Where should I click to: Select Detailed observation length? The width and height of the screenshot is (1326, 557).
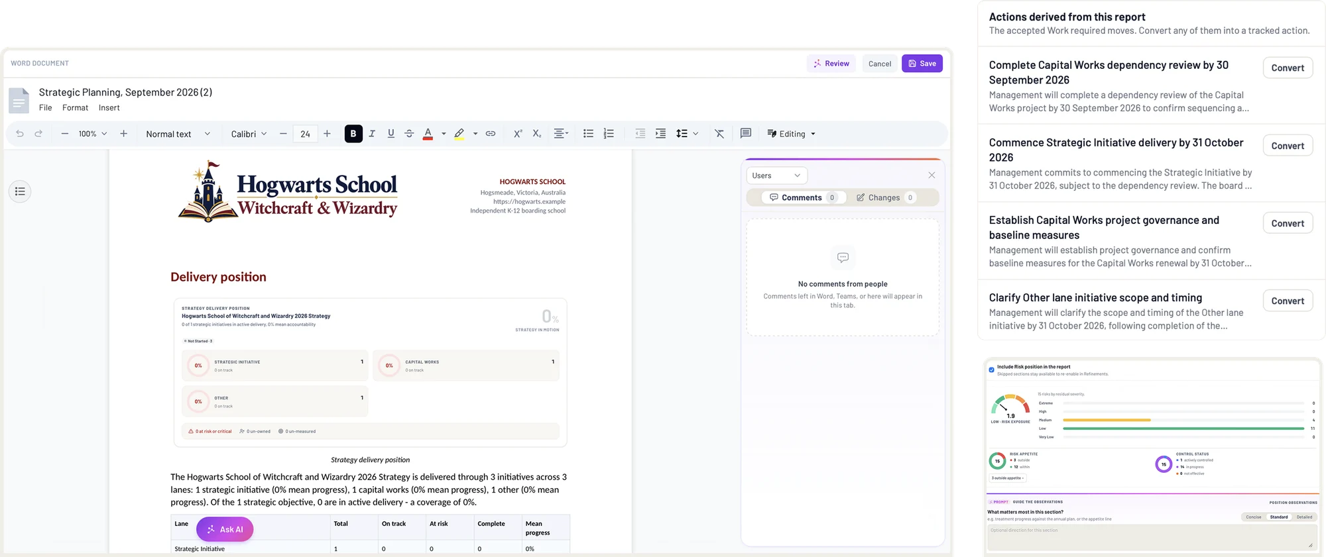pos(1304,517)
